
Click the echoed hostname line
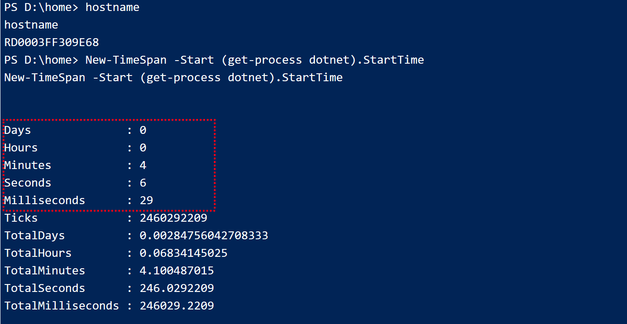pyautogui.click(x=31, y=25)
